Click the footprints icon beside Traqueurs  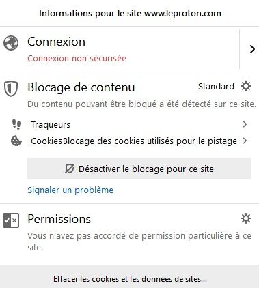(x=16, y=124)
